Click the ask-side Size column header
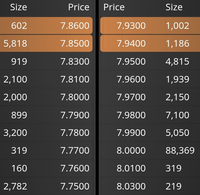The width and height of the screenshot is (200, 195). pos(174,7)
